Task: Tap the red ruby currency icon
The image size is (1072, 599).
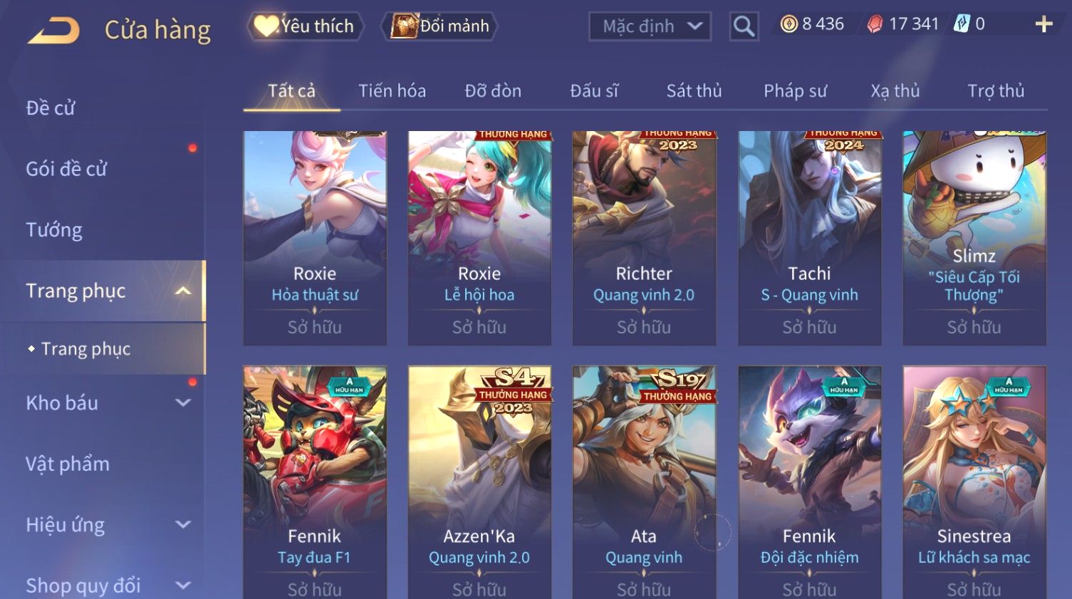Action: (x=875, y=24)
